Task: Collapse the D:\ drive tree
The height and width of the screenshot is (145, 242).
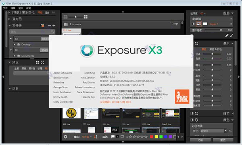Action: tap(10, 50)
